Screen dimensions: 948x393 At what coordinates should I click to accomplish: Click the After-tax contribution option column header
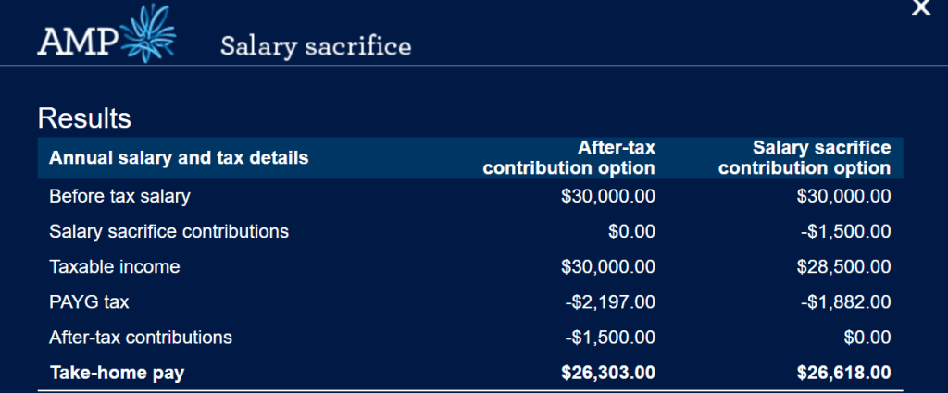coord(568,158)
